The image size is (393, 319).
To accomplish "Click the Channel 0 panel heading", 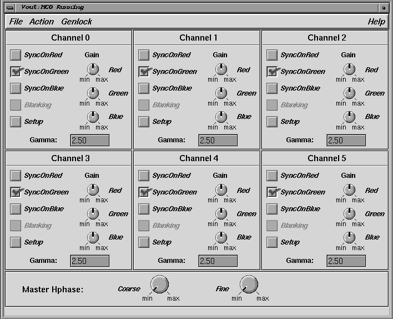I will 70,38.
